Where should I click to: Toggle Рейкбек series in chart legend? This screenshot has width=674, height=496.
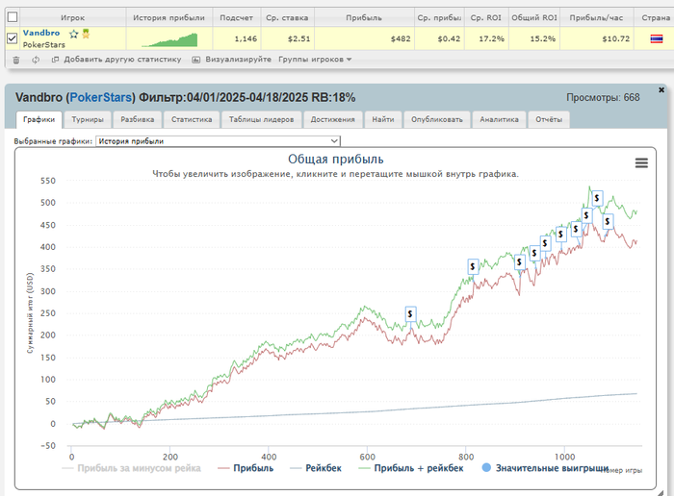tap(321, 468)
